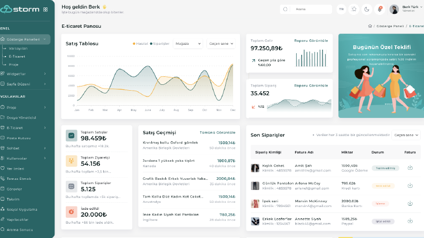Toggle Hasılat legend in sales chart
This screenshot has height=238, width=424.
point(140,44)
